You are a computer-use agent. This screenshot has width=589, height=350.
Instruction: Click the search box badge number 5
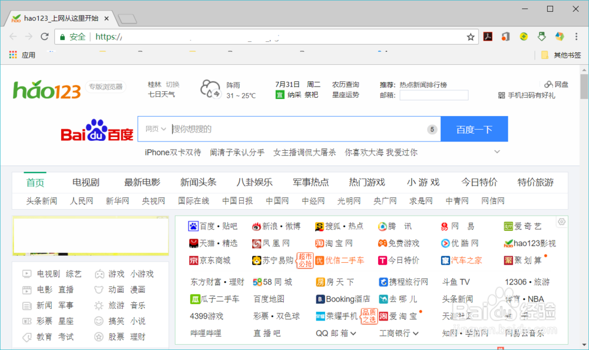[x=432, y=129]
